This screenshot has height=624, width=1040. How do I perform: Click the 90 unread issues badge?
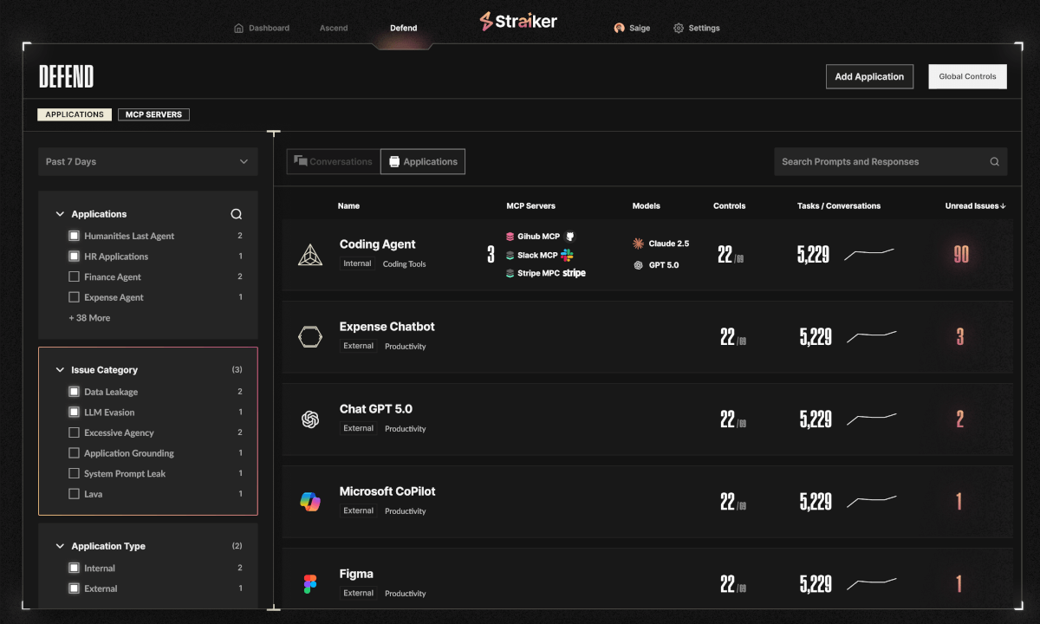pyautogui.click(x=960, y=255)
